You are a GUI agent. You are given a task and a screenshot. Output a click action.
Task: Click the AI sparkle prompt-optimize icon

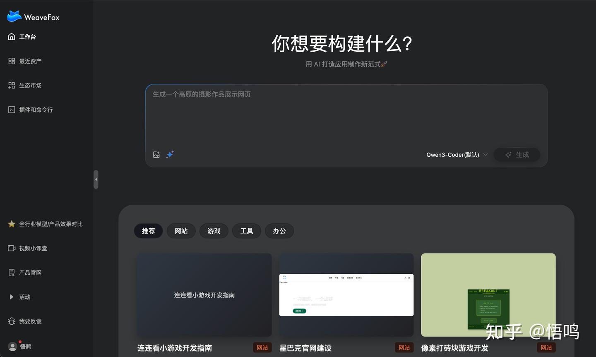point(170,154)
